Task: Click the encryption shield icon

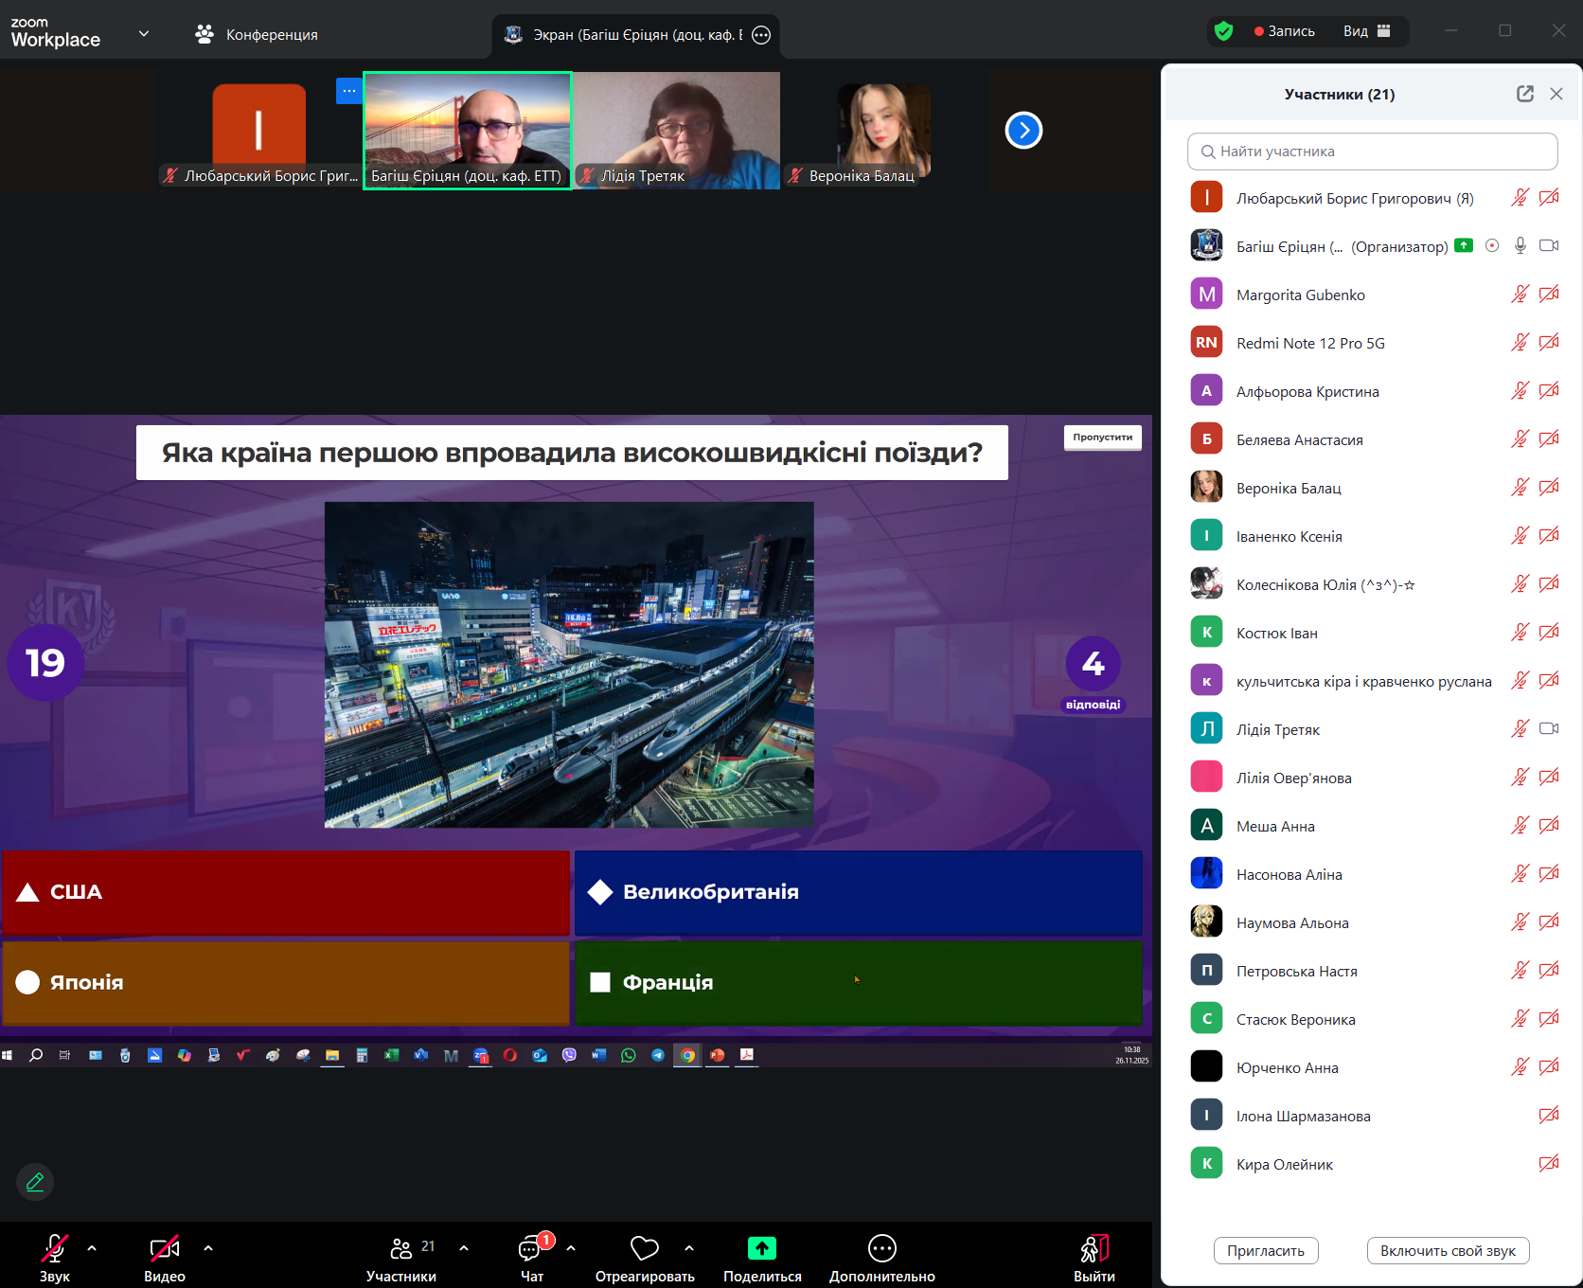Action: tap(1223, 31)
